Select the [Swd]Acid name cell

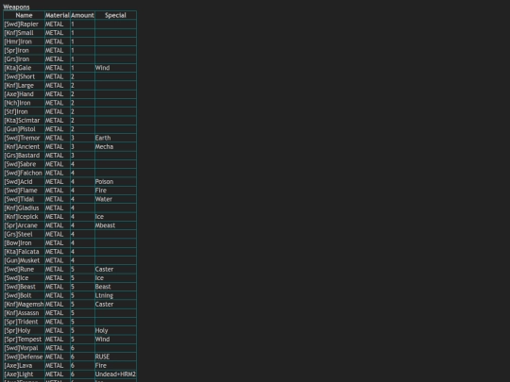coord(24,182)
